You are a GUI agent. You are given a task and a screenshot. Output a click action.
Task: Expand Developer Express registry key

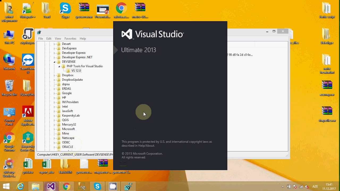point(54,53)
